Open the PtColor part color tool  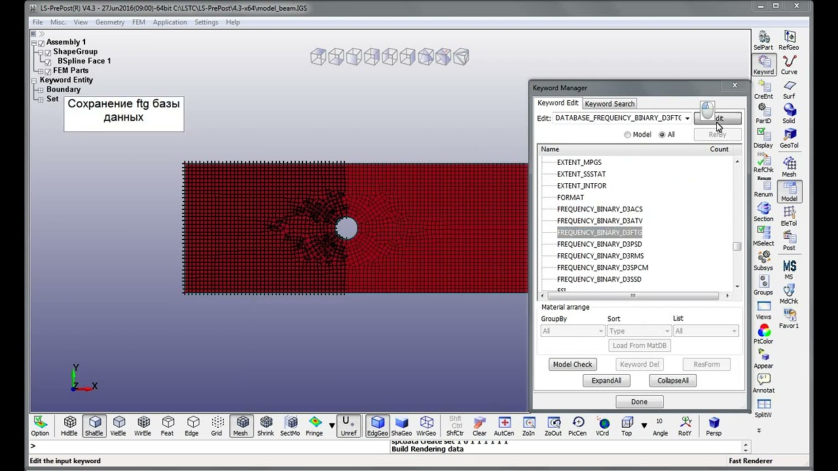763,334
